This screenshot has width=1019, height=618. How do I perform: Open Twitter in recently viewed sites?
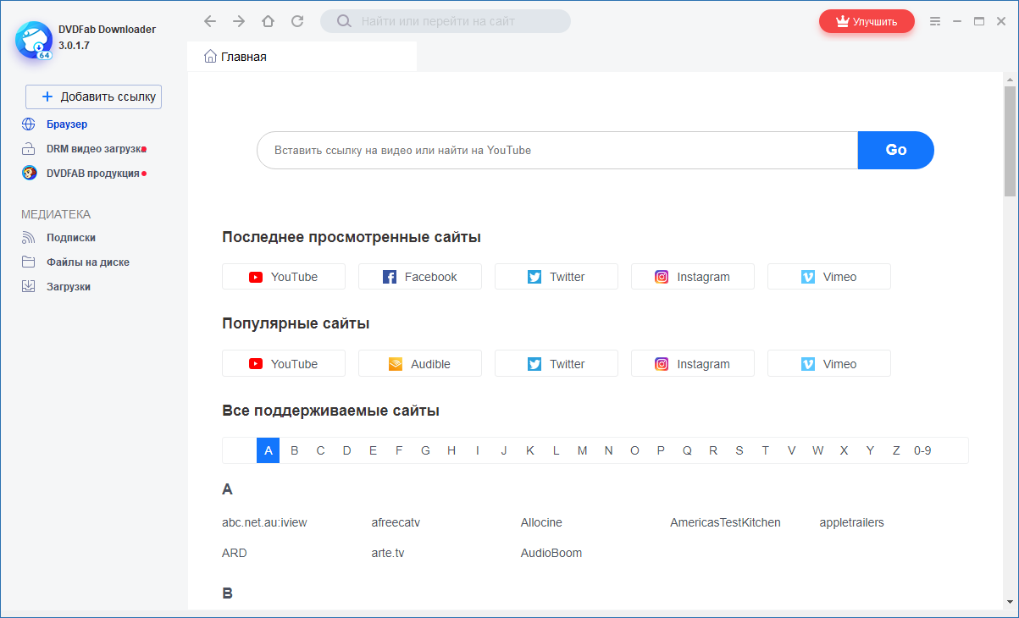tap(557, 277)
